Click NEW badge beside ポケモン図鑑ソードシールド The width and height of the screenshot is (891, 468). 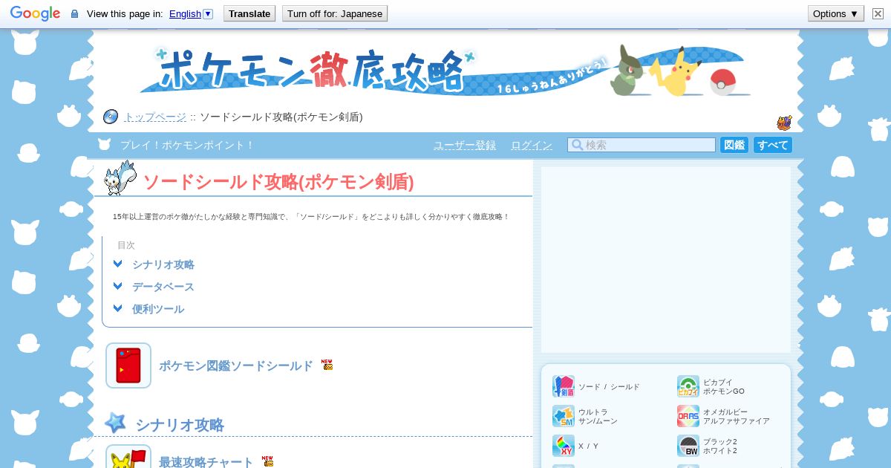pos(327,365)
